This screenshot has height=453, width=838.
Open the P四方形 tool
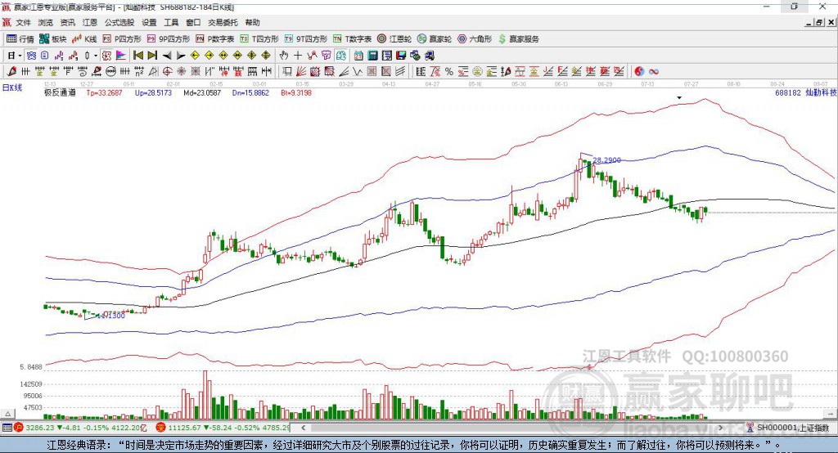122,39
